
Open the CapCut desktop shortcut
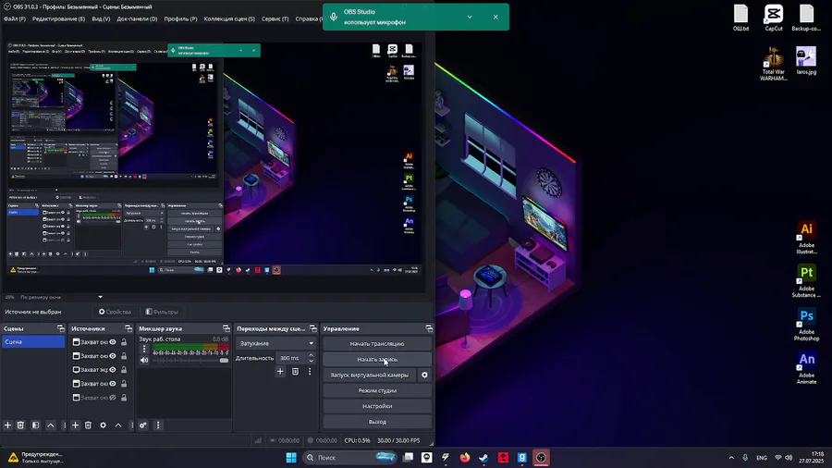774,18
